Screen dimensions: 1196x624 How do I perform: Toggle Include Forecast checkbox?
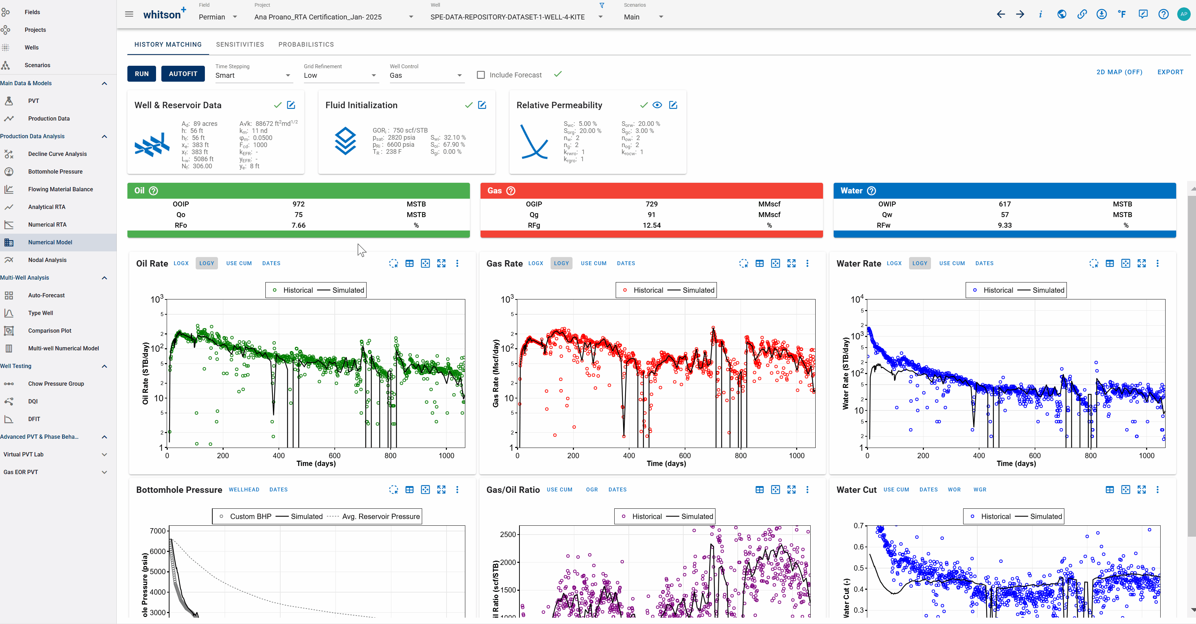click(481, 75)
